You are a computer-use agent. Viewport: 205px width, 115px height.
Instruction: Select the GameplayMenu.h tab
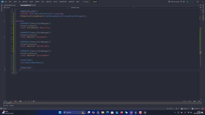26,5
